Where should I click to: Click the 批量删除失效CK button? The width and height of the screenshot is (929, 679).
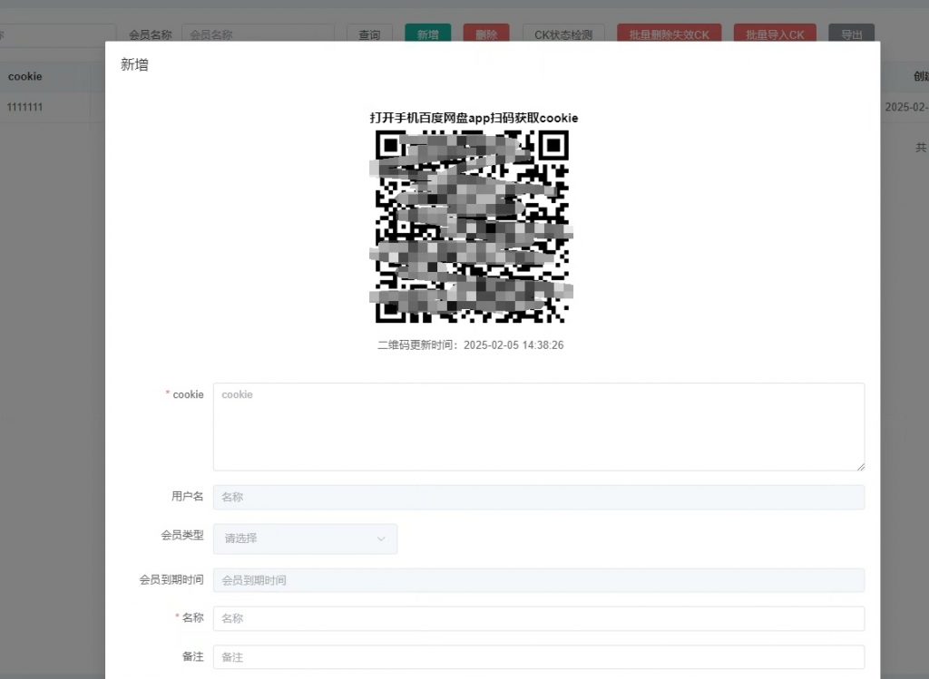coord(669,34)
